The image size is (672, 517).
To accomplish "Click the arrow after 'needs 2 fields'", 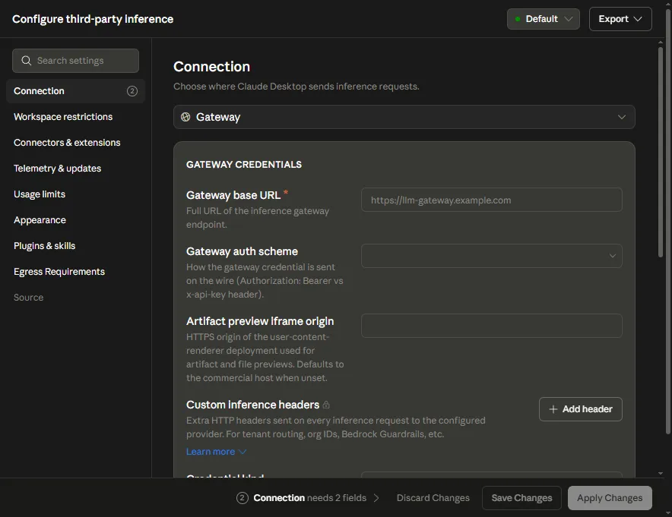I will point(376,498).
